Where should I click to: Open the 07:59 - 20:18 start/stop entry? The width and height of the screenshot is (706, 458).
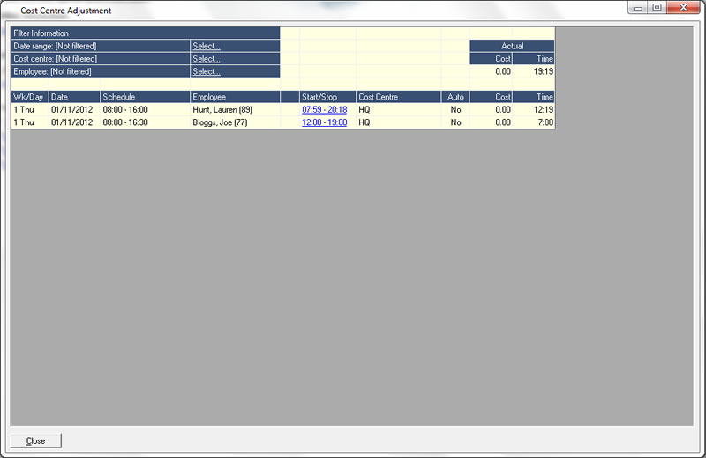tap(324, 110)
